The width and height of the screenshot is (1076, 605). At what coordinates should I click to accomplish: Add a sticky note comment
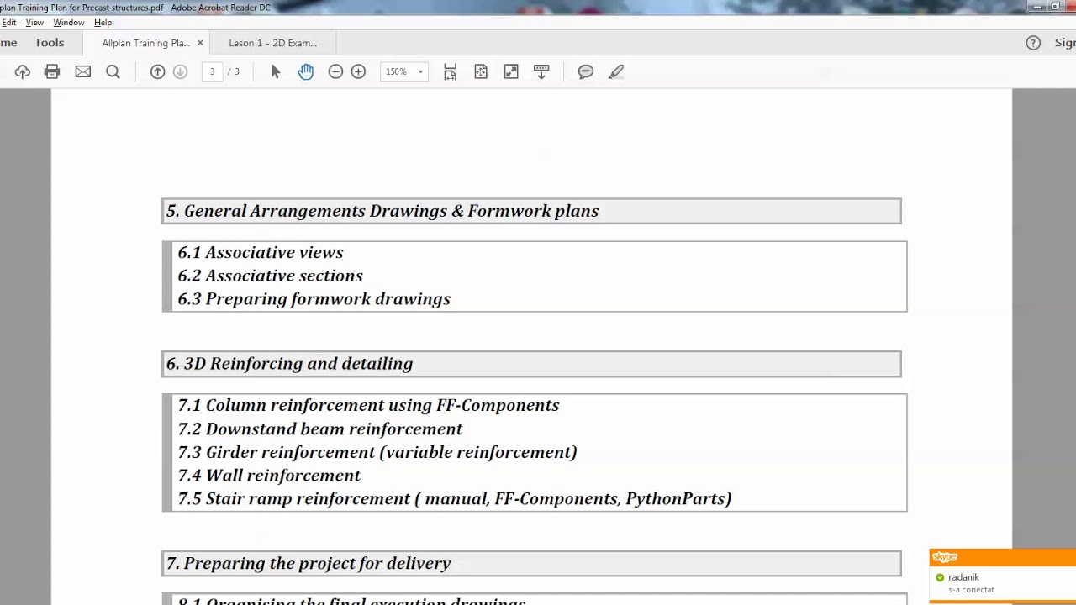[x=586, y=72]
